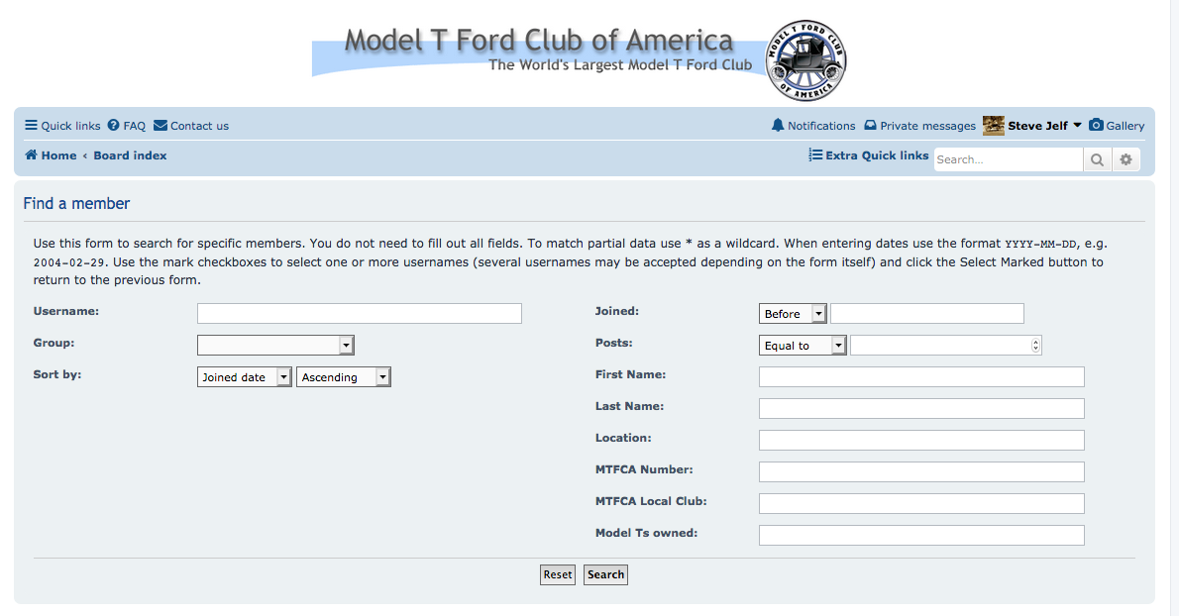
Task: Open the Joined Before dropdown
Action: click(x=792, y=314)
